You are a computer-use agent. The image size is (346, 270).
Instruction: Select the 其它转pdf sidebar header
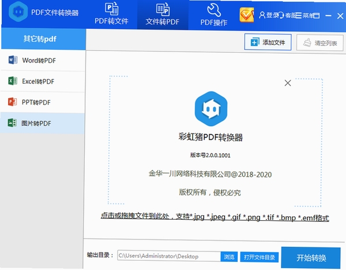(43, 39)
